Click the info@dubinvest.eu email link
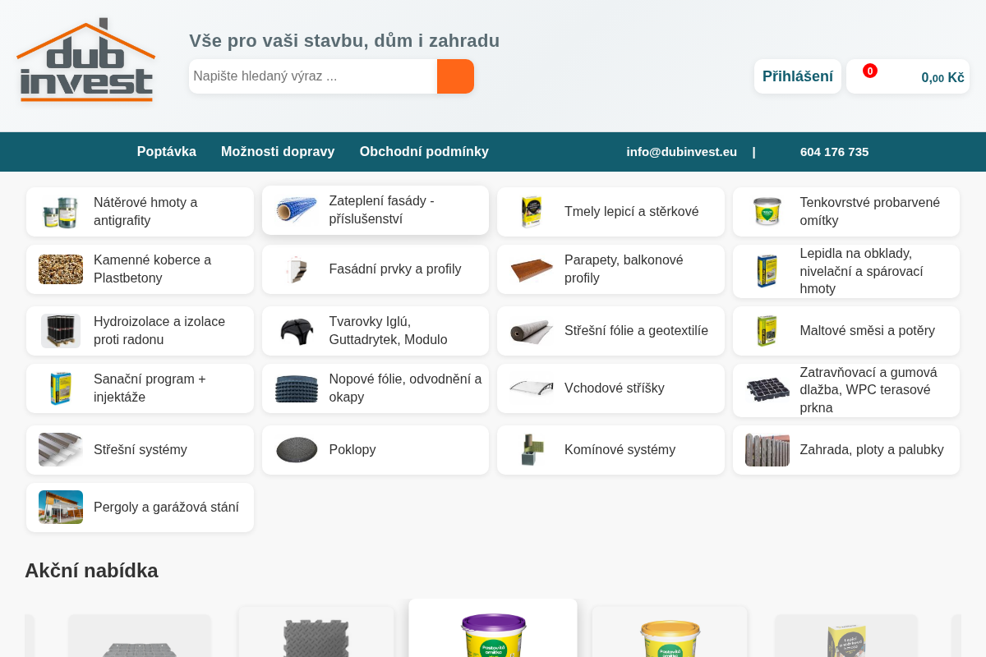 tap(682, 152)
